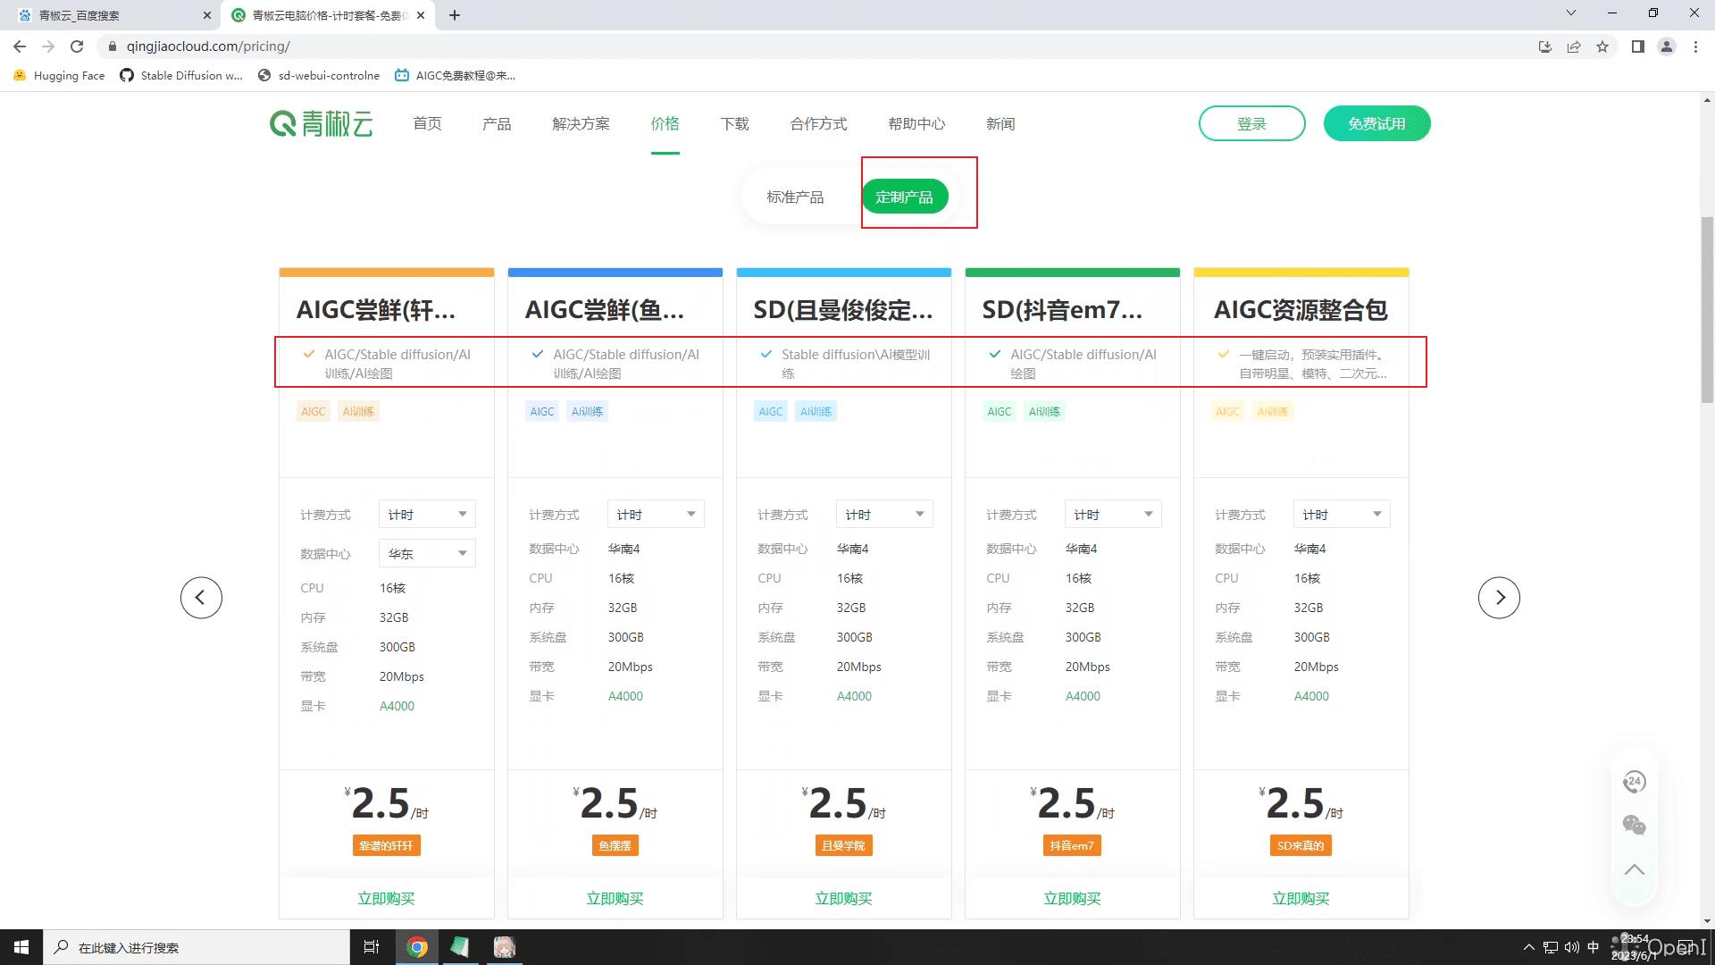Click 立即购买 under SD(抖音em7) plan

pos(1072,898)
